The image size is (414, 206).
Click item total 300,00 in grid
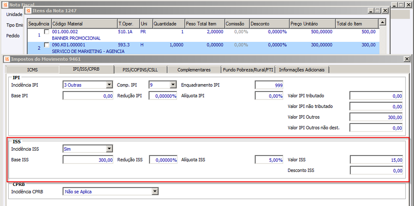pos(368,45)
